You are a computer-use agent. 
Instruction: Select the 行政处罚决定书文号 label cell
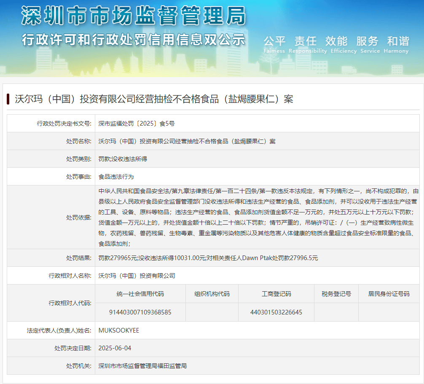point(51,124)
